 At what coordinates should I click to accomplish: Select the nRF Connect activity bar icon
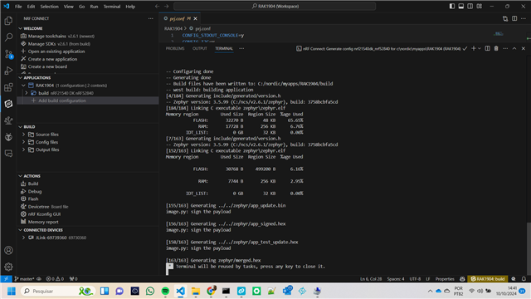click(x=8, y=104)
